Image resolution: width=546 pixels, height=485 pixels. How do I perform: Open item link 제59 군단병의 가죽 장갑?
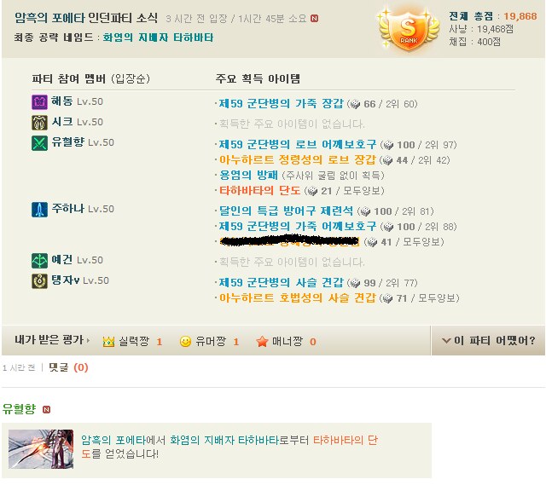point(281,103)
